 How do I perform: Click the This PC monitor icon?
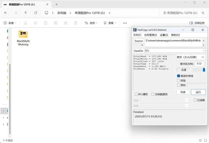point(47,13)
